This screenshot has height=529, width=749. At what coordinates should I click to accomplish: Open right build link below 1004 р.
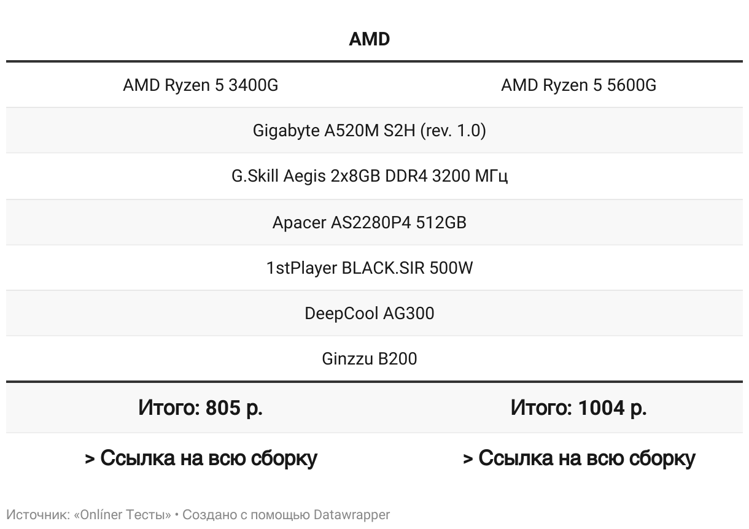[578, 458]
